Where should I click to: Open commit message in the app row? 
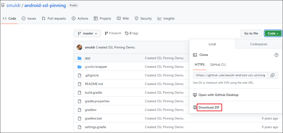[164, 58]
